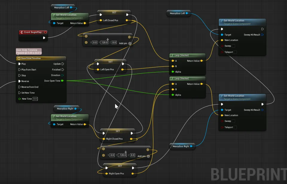
Task: Click the Play input pin on DoorSlideTimeline
Action: (19, 64)
